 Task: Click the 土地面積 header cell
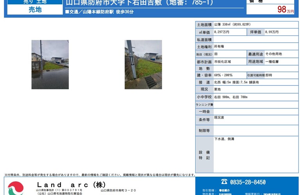pyautogui.click(x=204, y=25)
